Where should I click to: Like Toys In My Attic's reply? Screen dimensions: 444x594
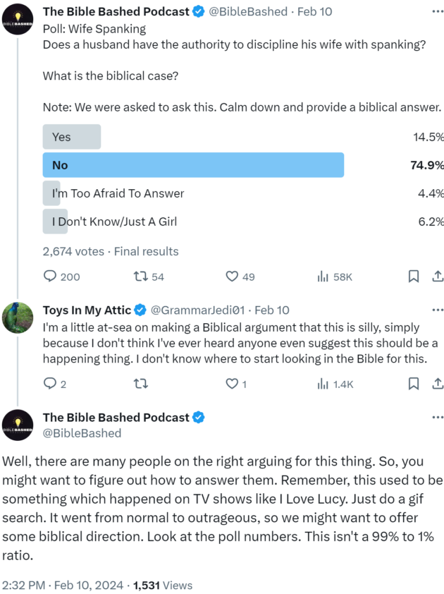click(236, 384)
